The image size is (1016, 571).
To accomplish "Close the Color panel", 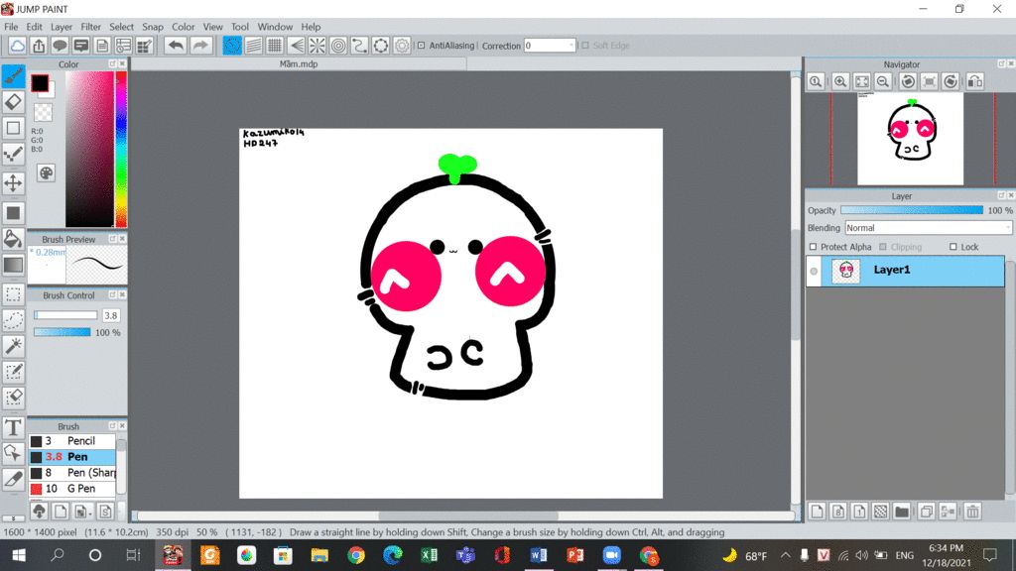I will [x=122, y=64].
